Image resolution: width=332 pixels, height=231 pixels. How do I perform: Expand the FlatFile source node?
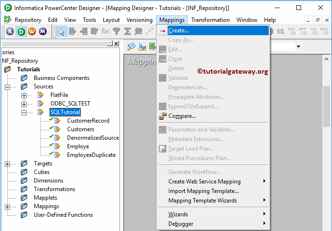point(24,96)
